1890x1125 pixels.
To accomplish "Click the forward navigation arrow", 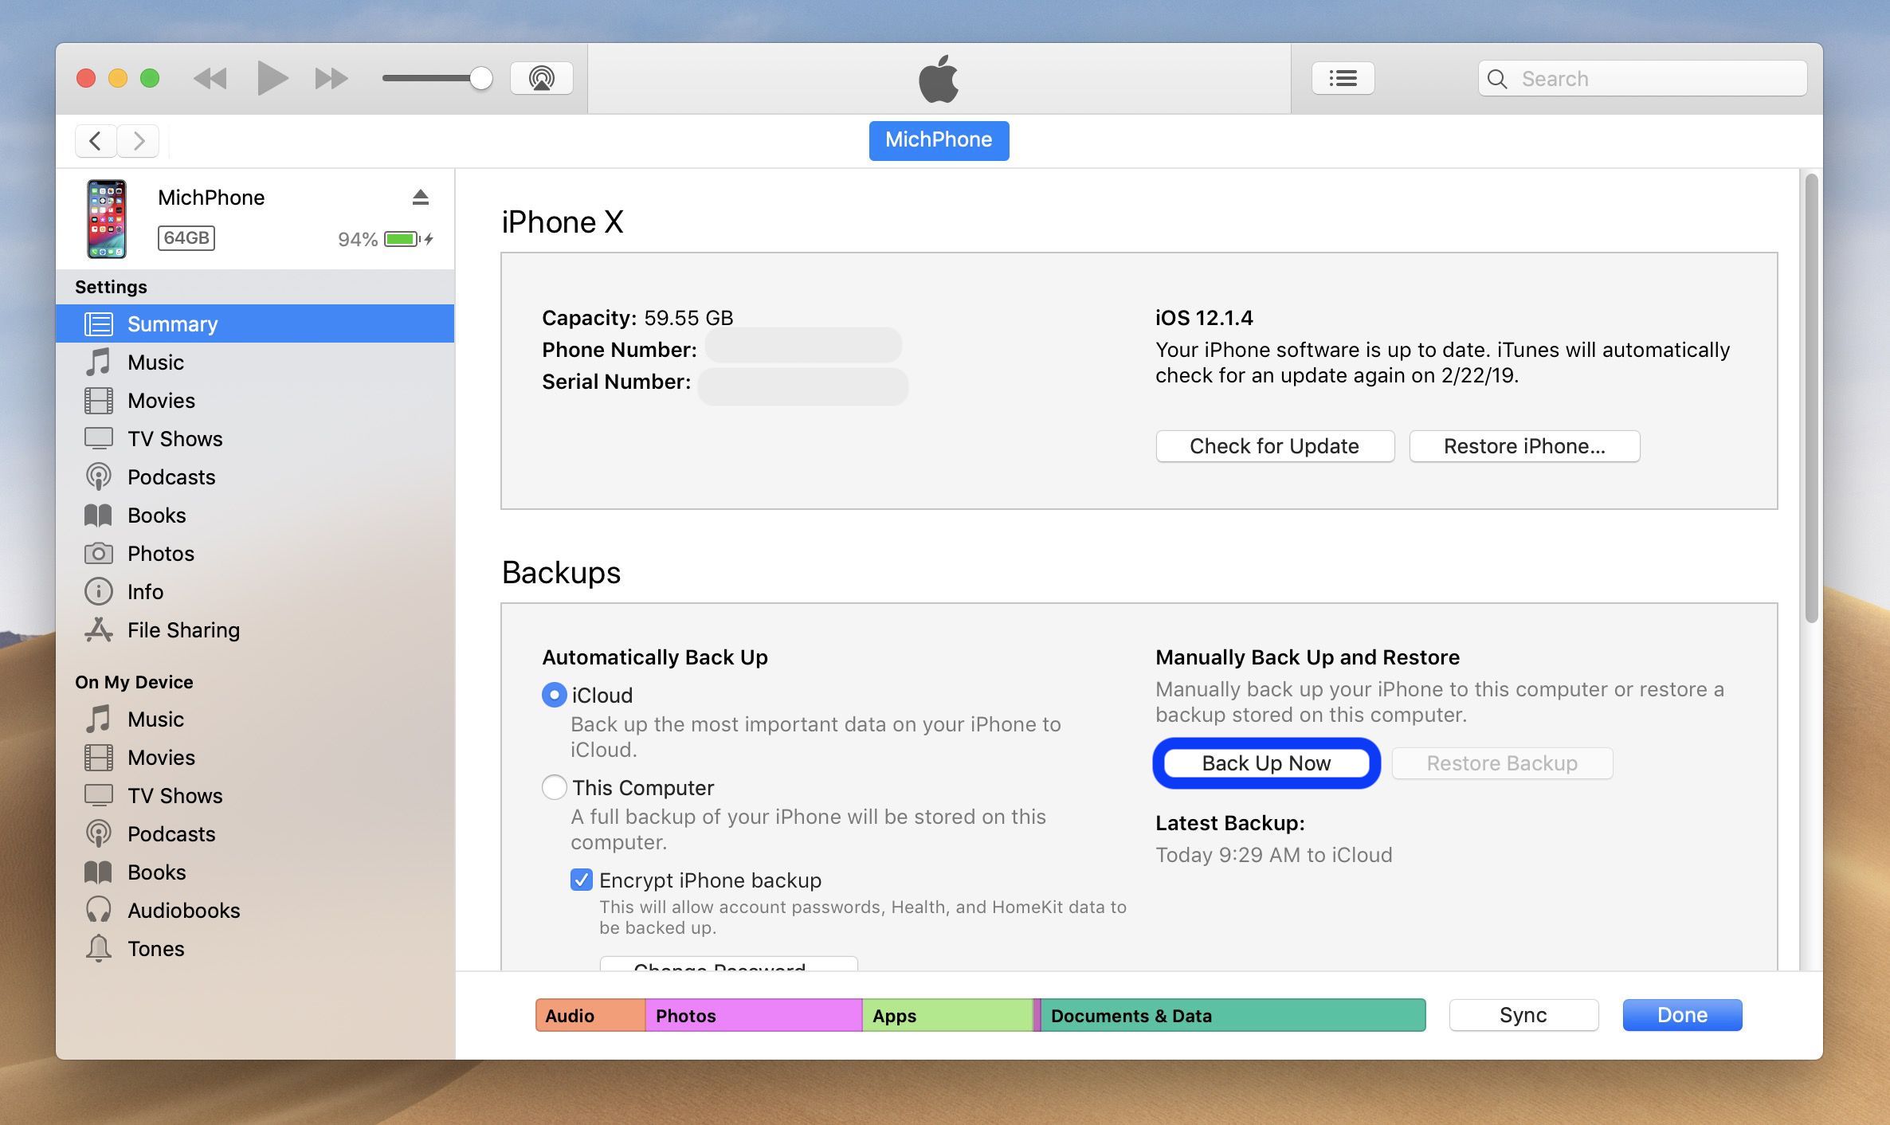I will 136,139.
